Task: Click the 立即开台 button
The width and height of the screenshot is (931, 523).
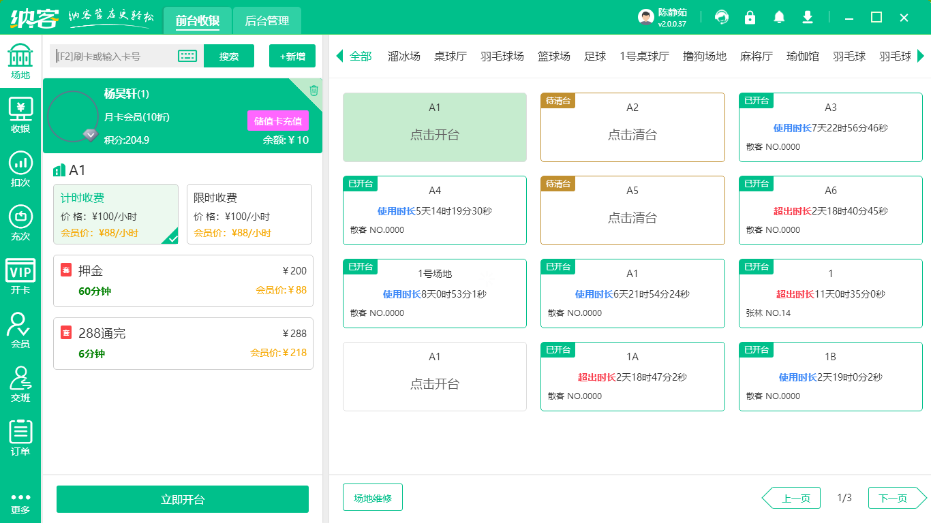Action: coord(183,499)
